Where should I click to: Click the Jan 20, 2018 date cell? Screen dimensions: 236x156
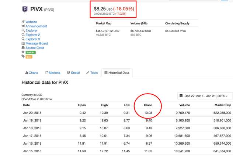coord(32,113)
